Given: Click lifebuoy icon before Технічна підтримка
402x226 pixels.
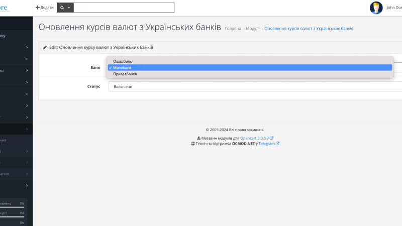Looking at the screenshot, I should 193,144.
